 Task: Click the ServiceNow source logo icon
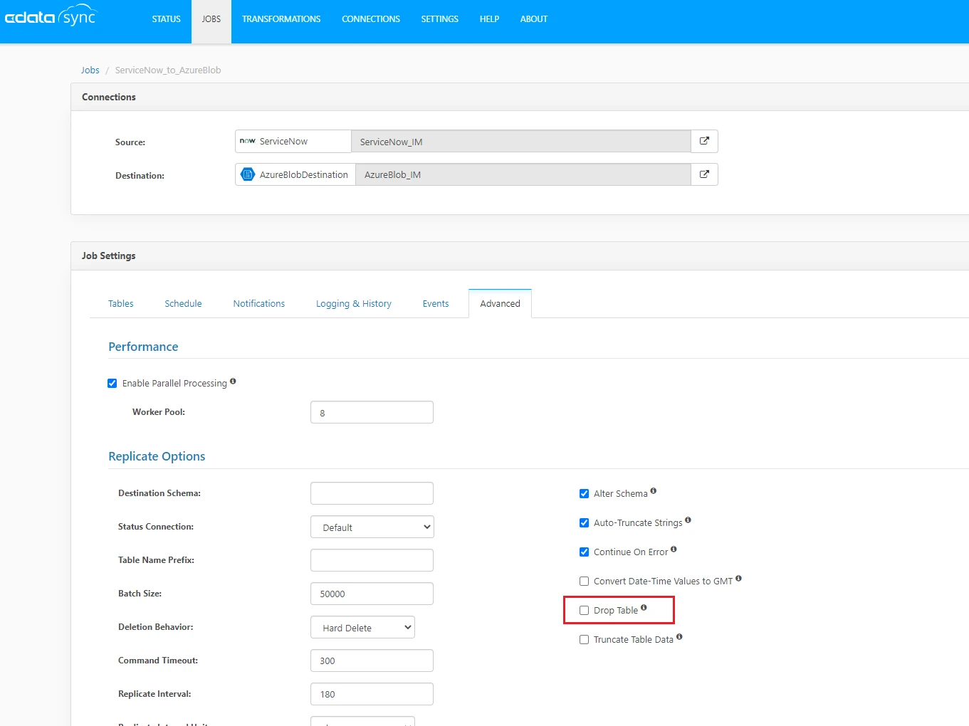pyautogui.click(x=248, y=141)
